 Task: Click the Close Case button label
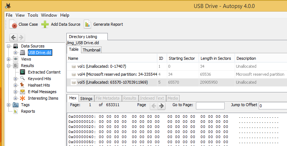point(28,24)
